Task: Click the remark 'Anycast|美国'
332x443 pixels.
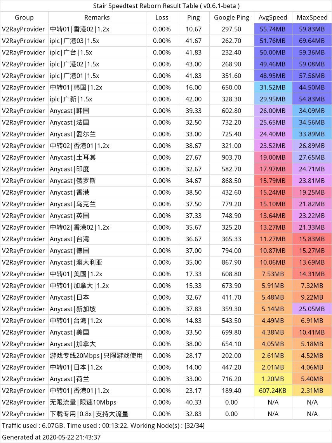Action: [70, 332]
